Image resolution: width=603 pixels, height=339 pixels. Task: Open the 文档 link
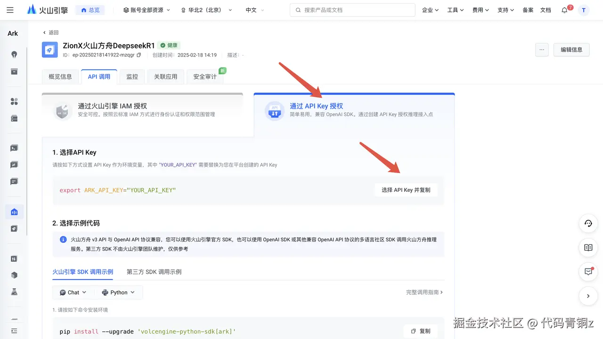coord(546,10)
